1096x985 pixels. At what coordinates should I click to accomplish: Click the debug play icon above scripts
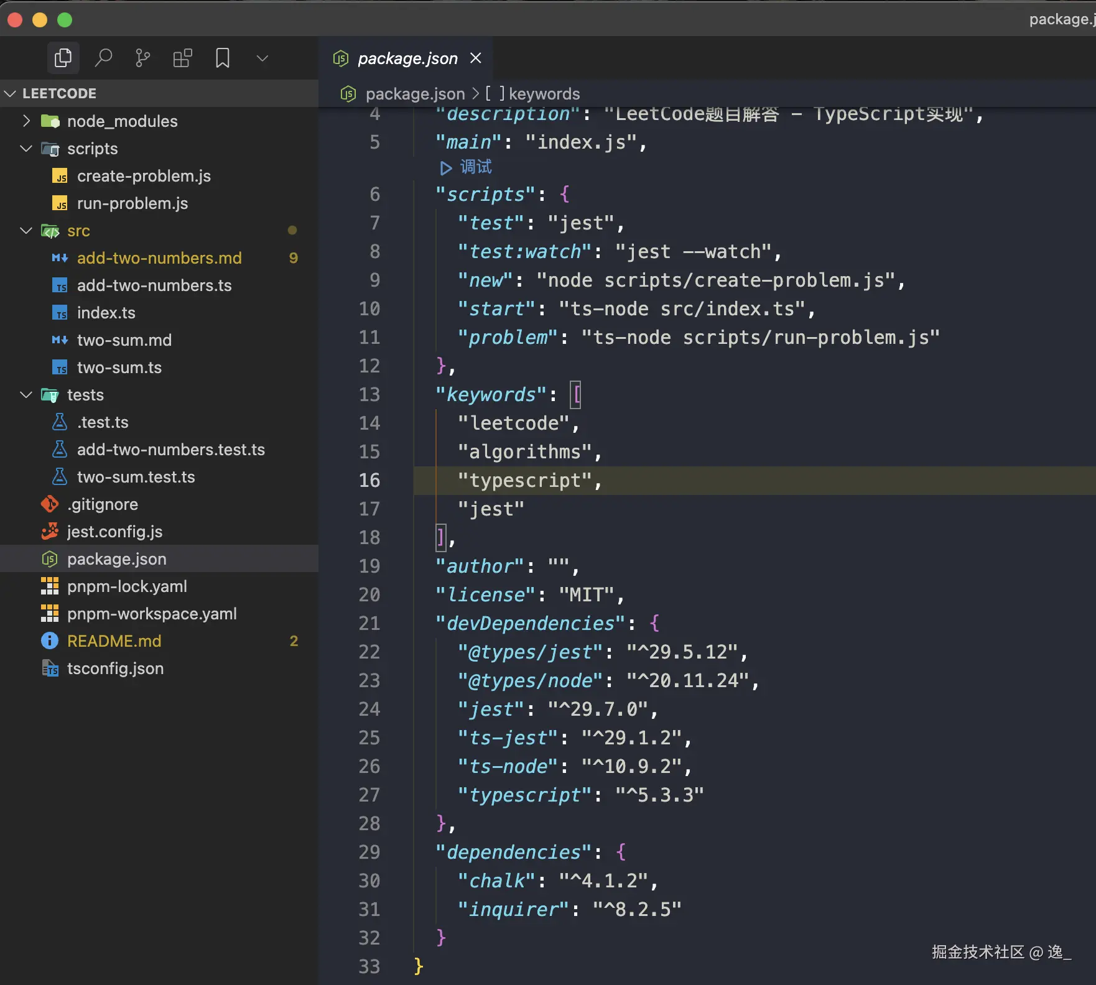click(446, 168)
